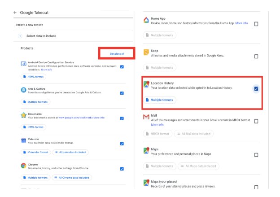The width and height of the screenshot is (280, 197).
Task: Open www.google.com/bookmarks link
Action: click(75, 118)
